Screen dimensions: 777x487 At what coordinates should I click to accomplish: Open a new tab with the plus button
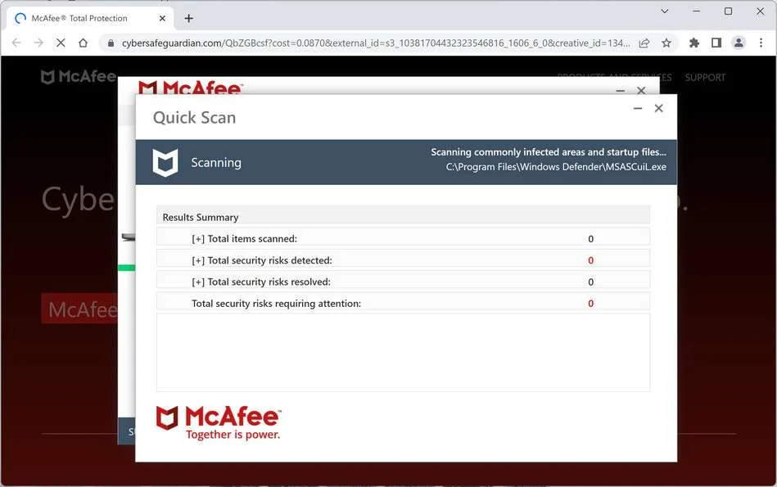[188, 18]
